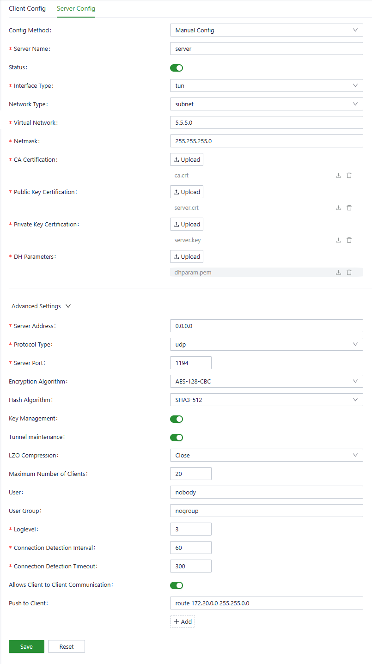372x664 pixels.
Task: Switch to the Client Config tab
Action: pos(27,9)
